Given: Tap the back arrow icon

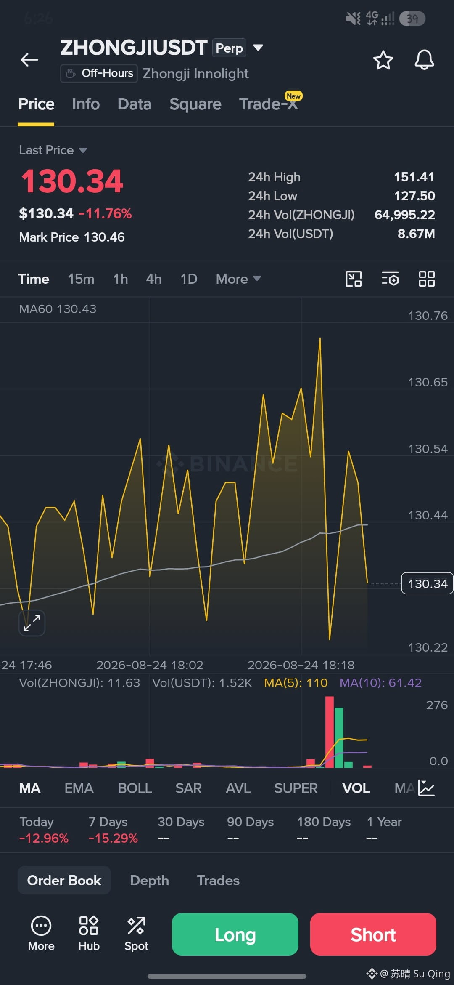Looking at the screenshot, I should tap(29, 60).
